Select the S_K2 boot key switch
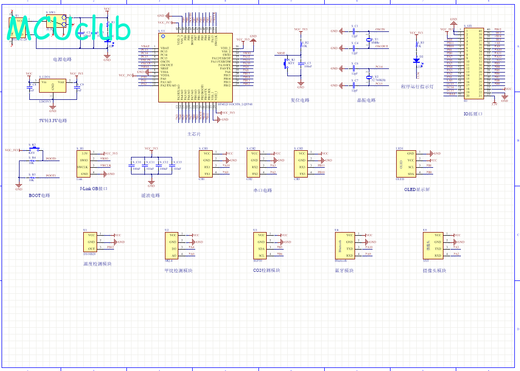 tap(34, 149)
